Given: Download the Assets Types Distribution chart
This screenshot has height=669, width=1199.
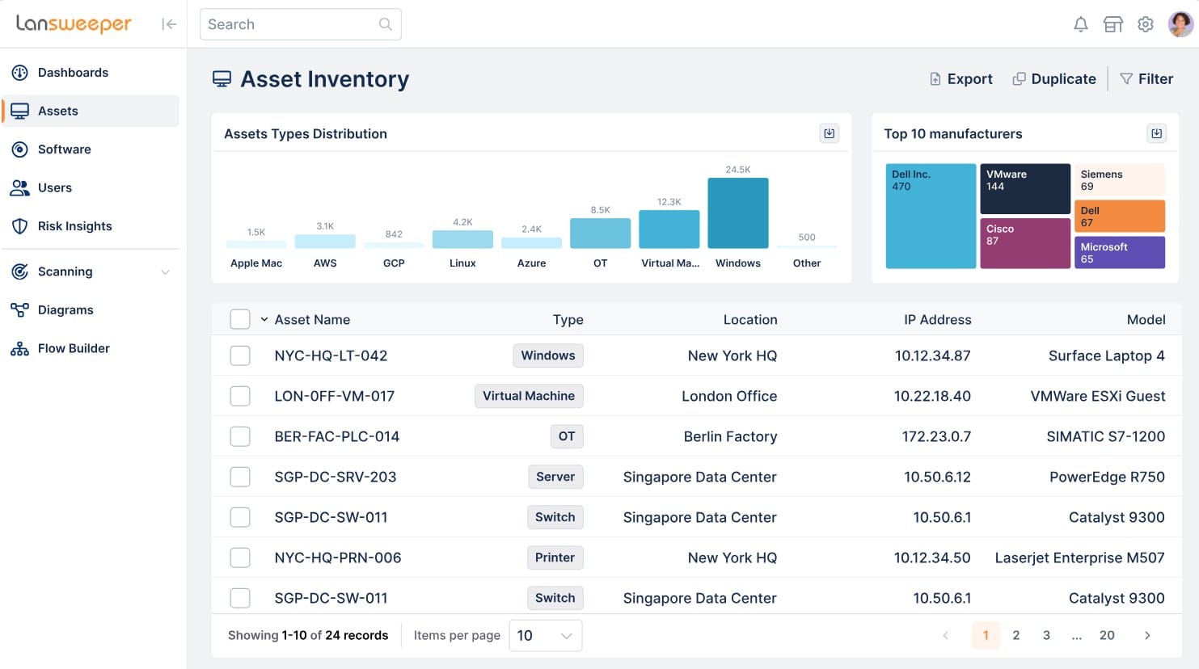Looking at the screenshot, I should pyautogui.click(x=830, y=133).
